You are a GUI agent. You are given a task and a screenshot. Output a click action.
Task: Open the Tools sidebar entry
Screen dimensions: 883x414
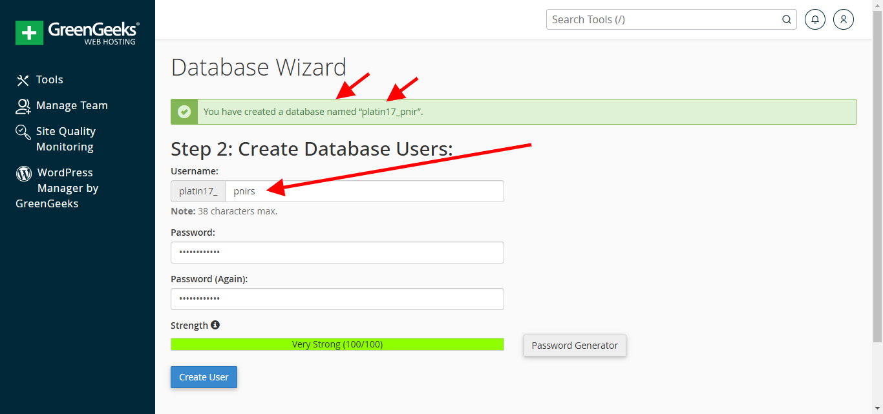pyautogui.click(x=49, y=79)
